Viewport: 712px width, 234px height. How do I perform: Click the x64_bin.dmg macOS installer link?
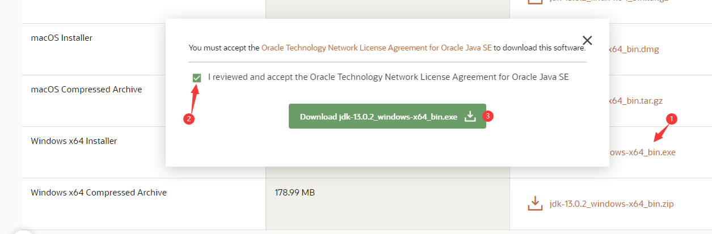(x=634, y=49)
